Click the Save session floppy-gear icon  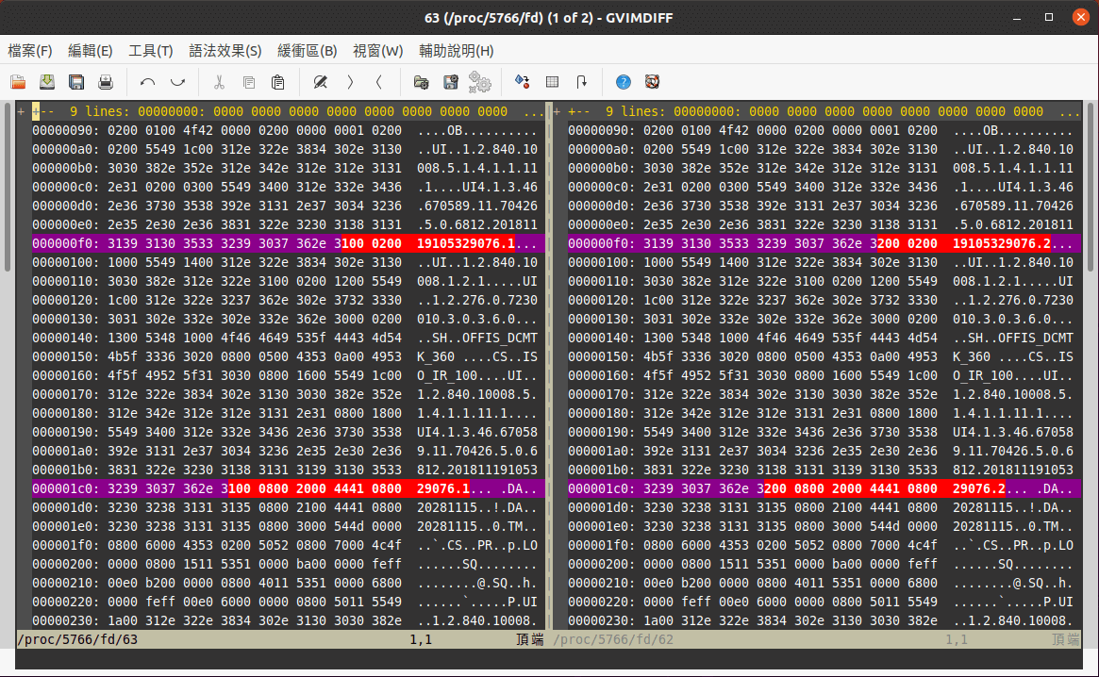(451, 82)
